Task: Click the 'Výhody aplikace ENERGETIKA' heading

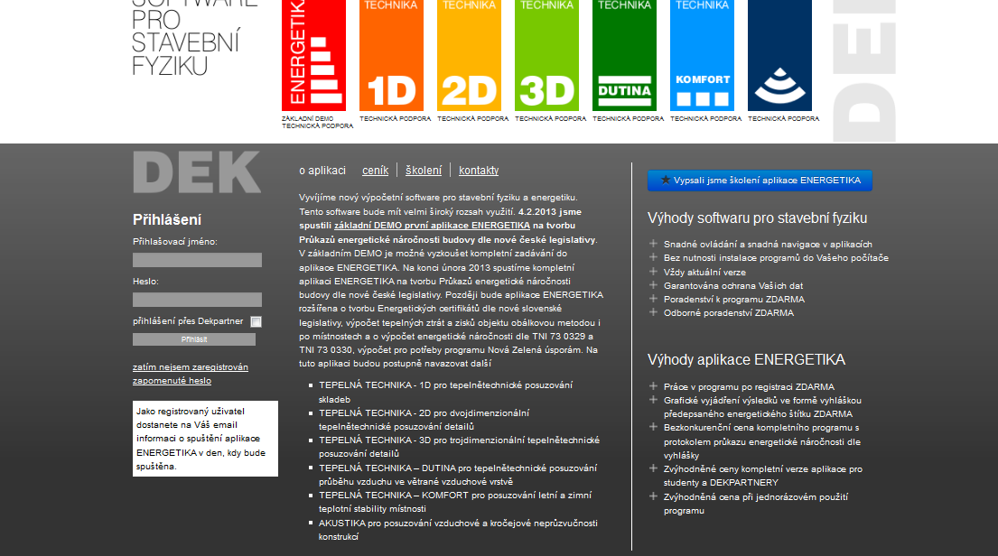Action: tap(746, 360)
